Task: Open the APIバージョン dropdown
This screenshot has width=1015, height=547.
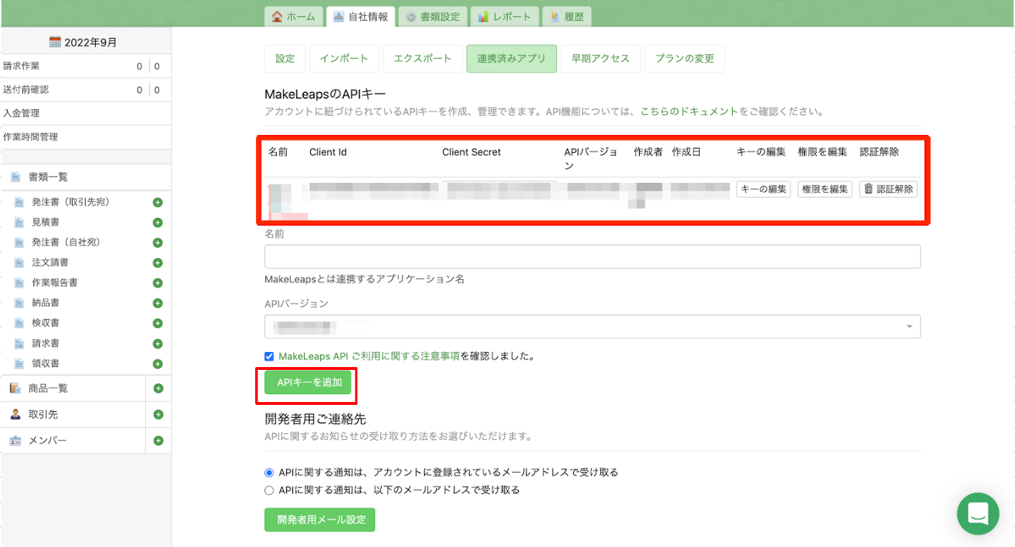Action: pos(592,326)
